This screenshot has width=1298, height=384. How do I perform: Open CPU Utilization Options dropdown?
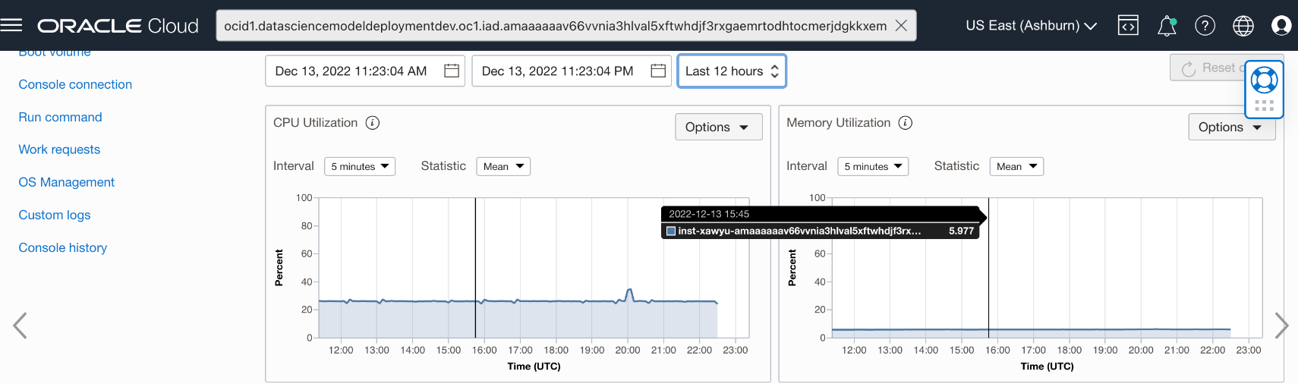click(x=718, y=127)
